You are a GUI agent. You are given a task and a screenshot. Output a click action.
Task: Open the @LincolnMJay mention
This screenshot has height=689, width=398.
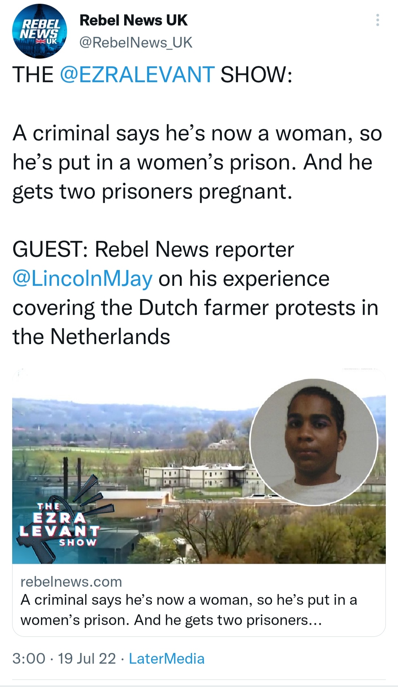click(x=83, y=279)
